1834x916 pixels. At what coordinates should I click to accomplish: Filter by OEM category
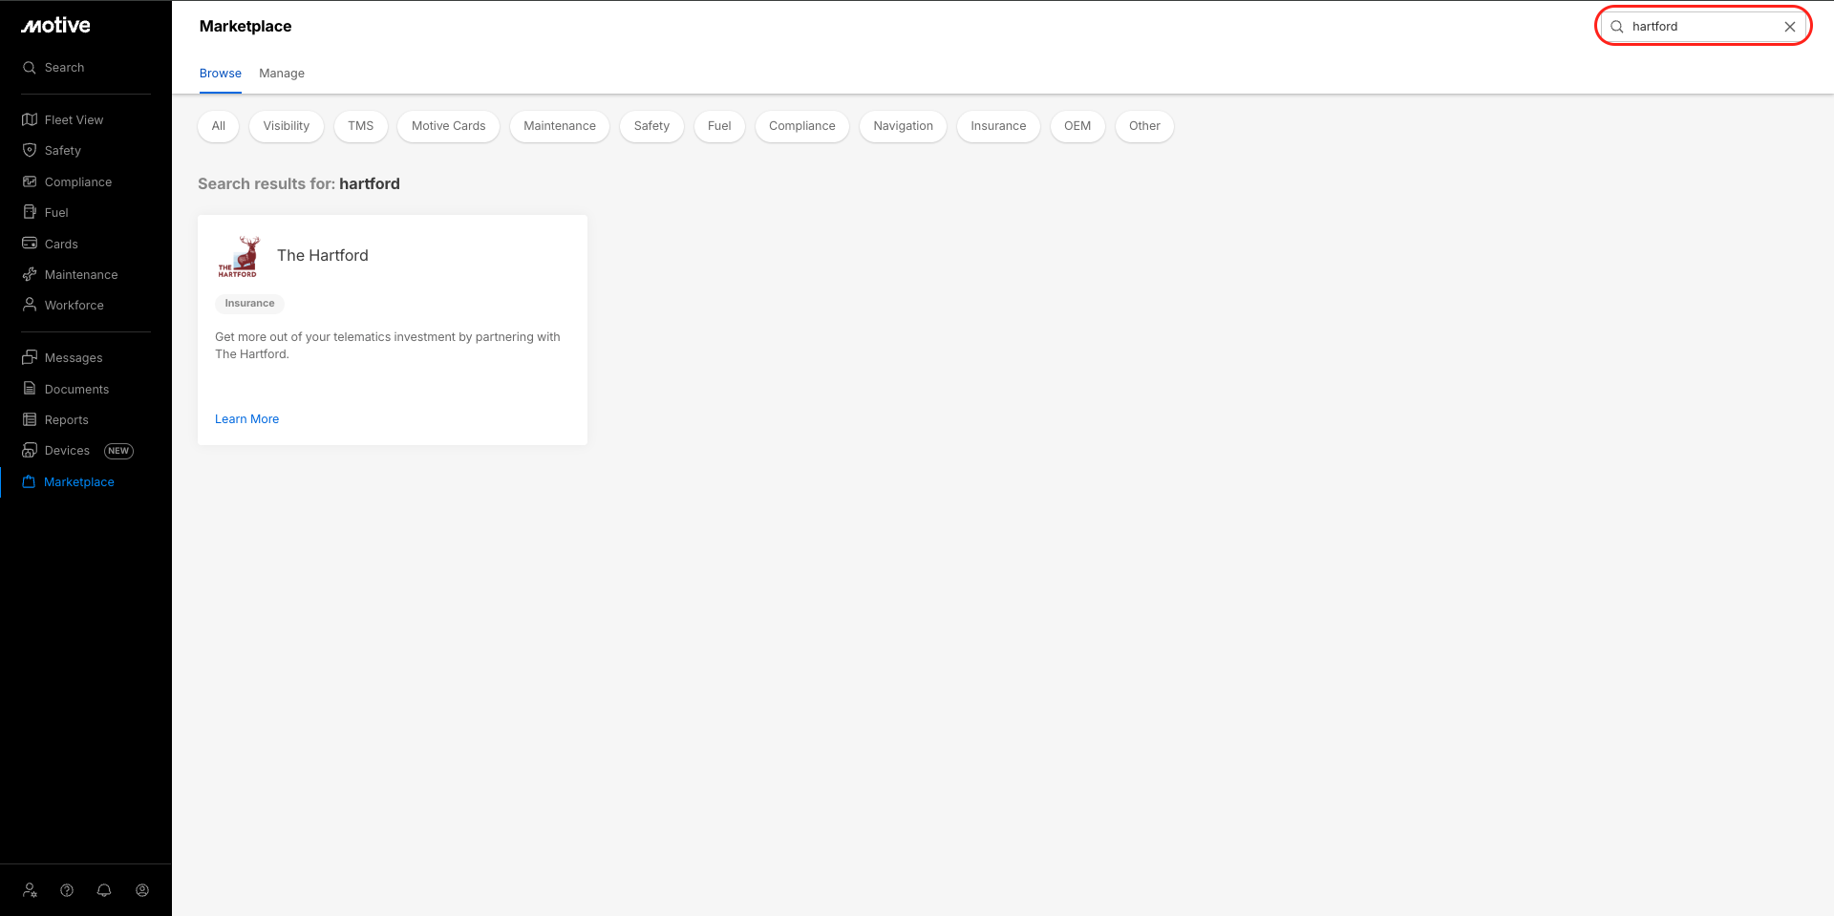click(x=1077, y=126)
